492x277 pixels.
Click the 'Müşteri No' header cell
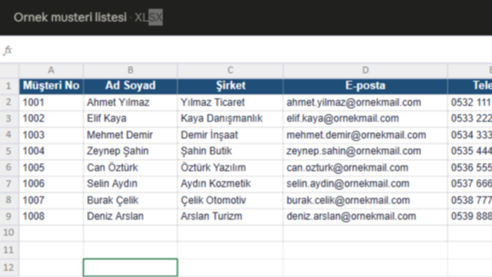pos(51,86)
